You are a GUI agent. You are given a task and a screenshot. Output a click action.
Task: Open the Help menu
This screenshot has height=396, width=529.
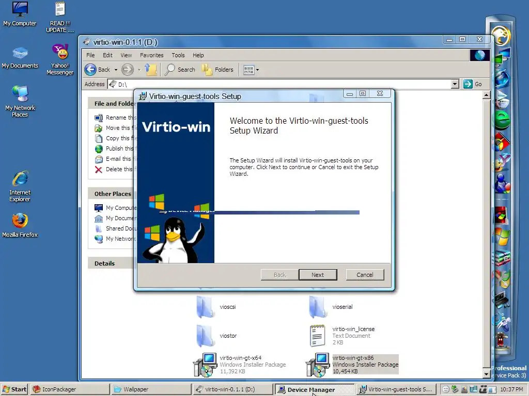[x=198, y=55]
